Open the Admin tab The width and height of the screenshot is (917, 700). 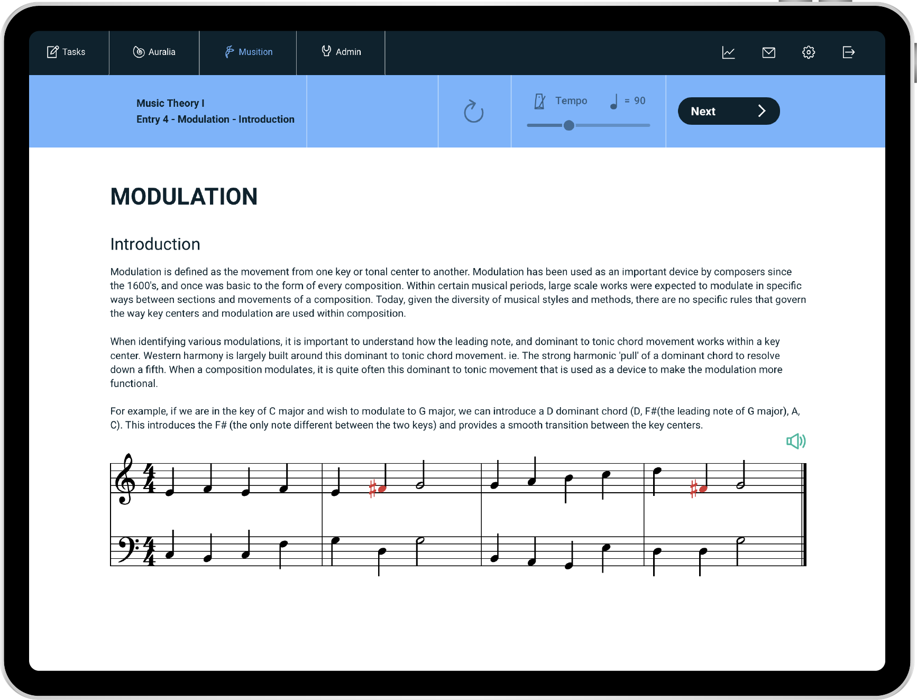(341, 52)
